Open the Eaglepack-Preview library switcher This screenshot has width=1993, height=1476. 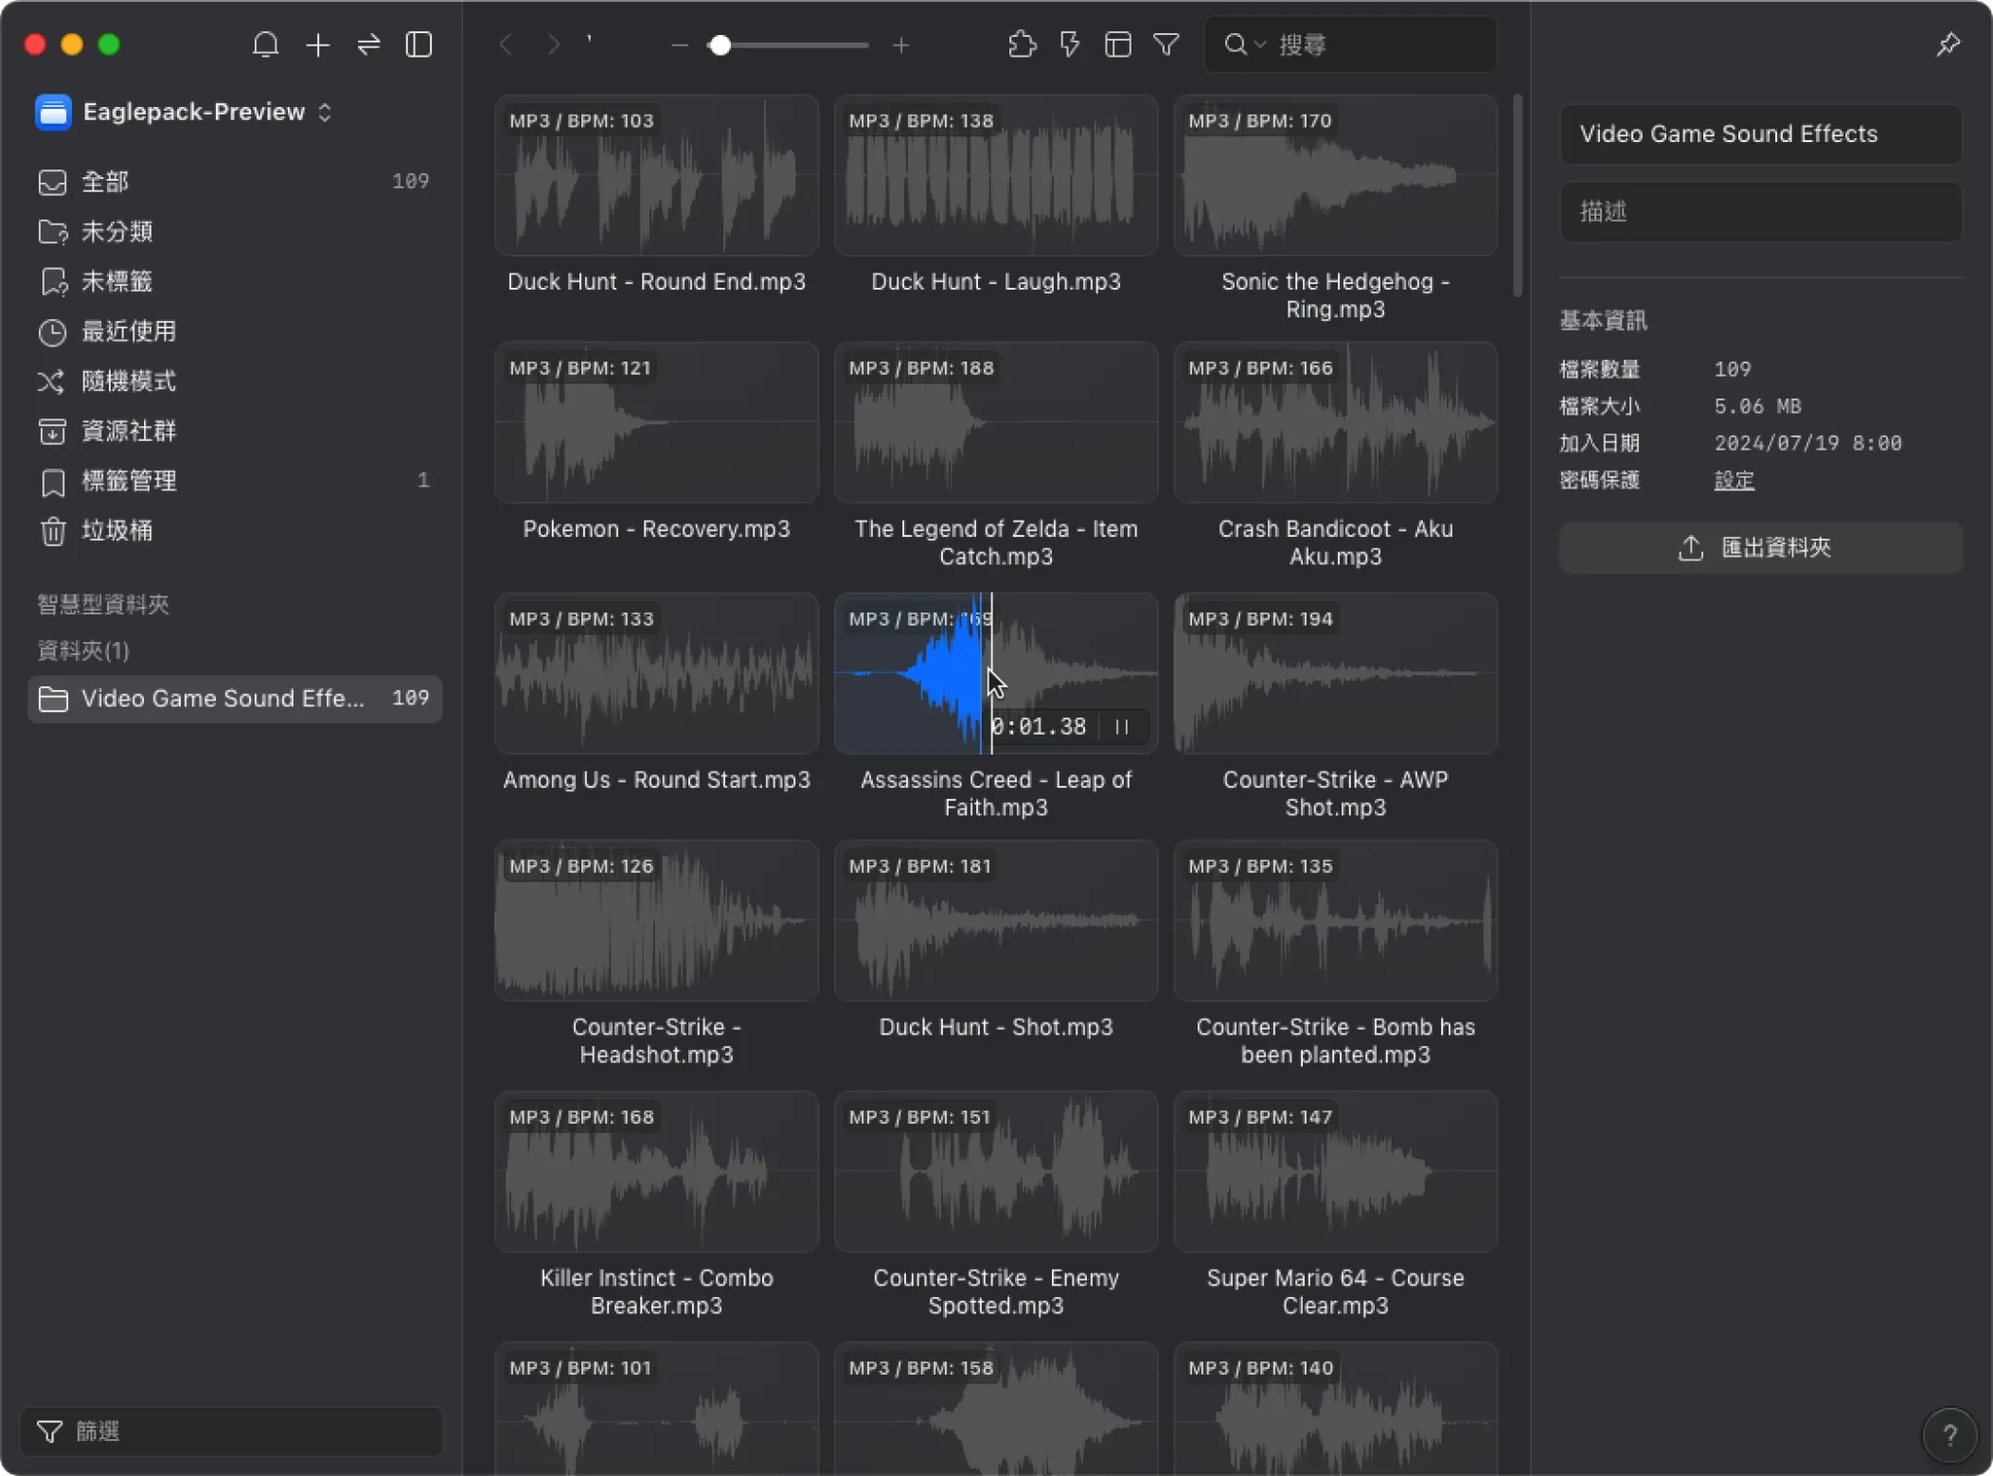[185, 112]
